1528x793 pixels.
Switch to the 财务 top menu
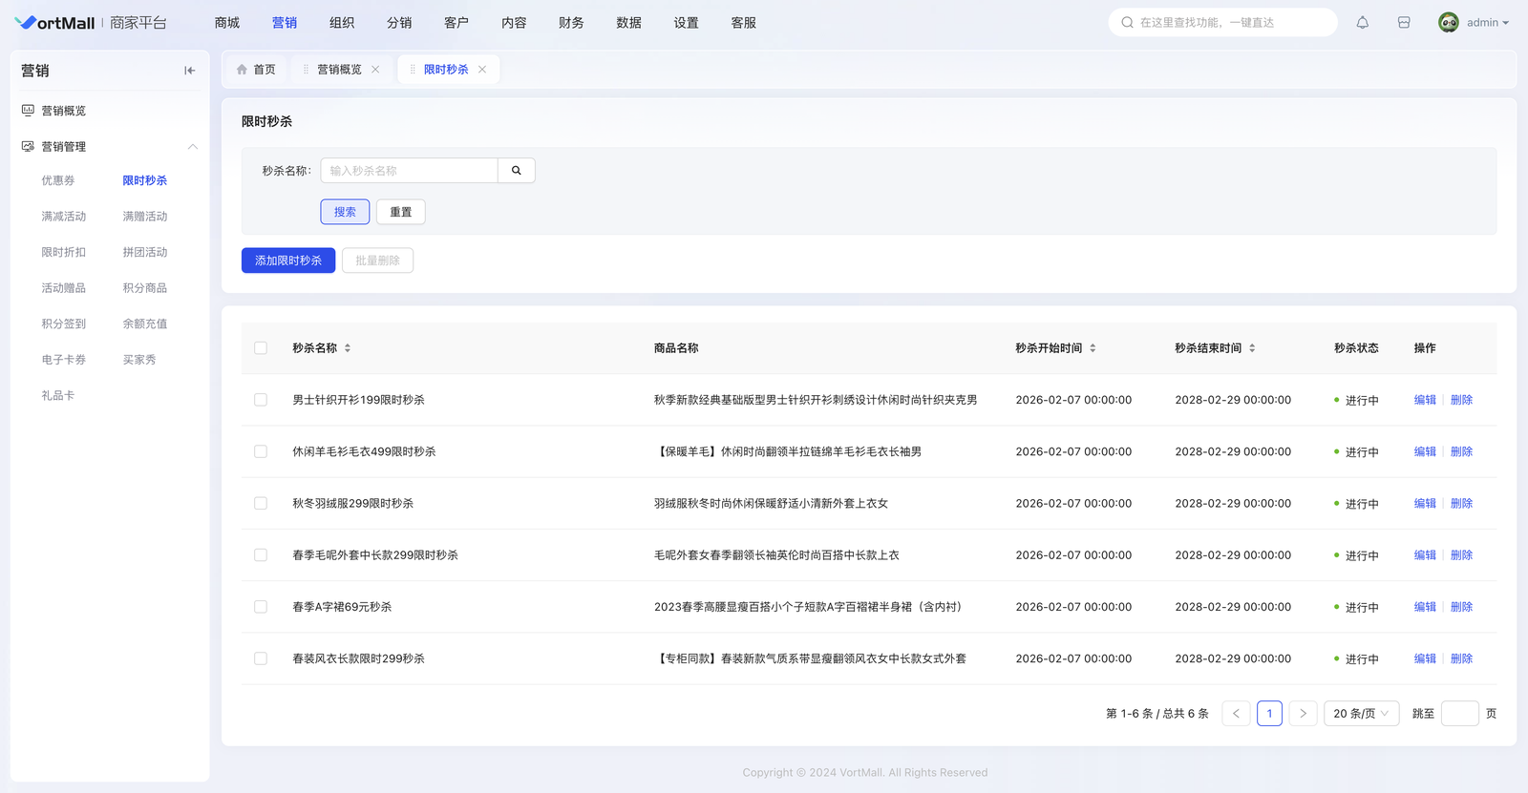571,23
